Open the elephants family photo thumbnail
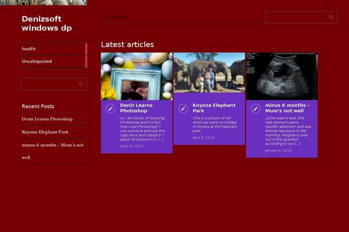 pyautogui.click(x=209, y=72)
